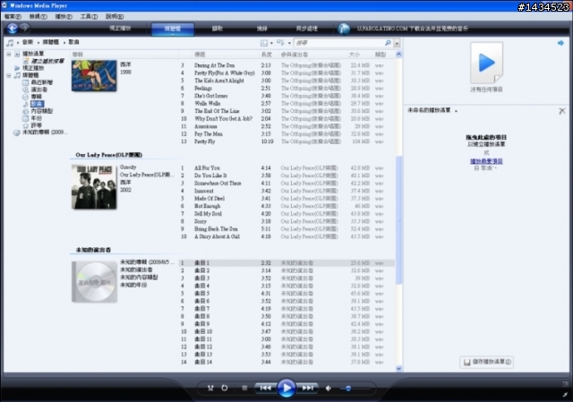The height and width of the screenshot is (402, 573).
Task: Switch to the 擷取 (Rip) tab
Action: coord(218,29)
